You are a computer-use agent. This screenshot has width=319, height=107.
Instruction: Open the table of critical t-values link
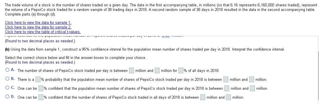tap(43, 32)
